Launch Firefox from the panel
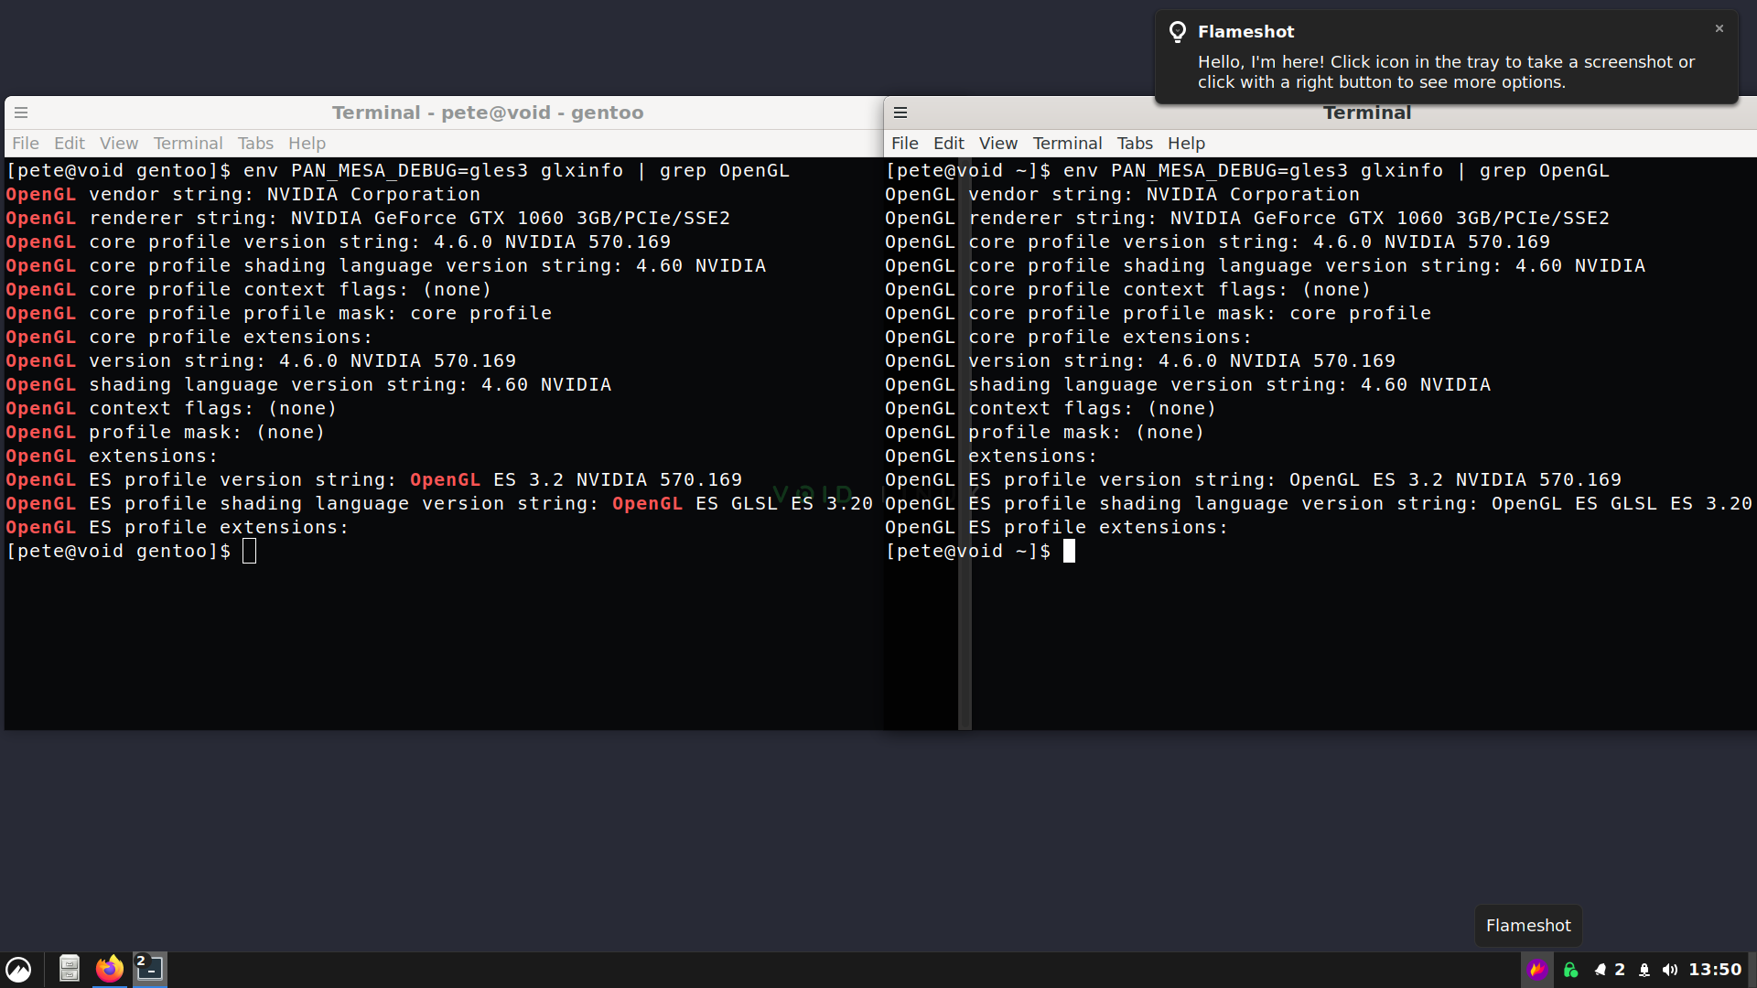The width and height of the screenshot is (1757, 988). pos(110,969)
